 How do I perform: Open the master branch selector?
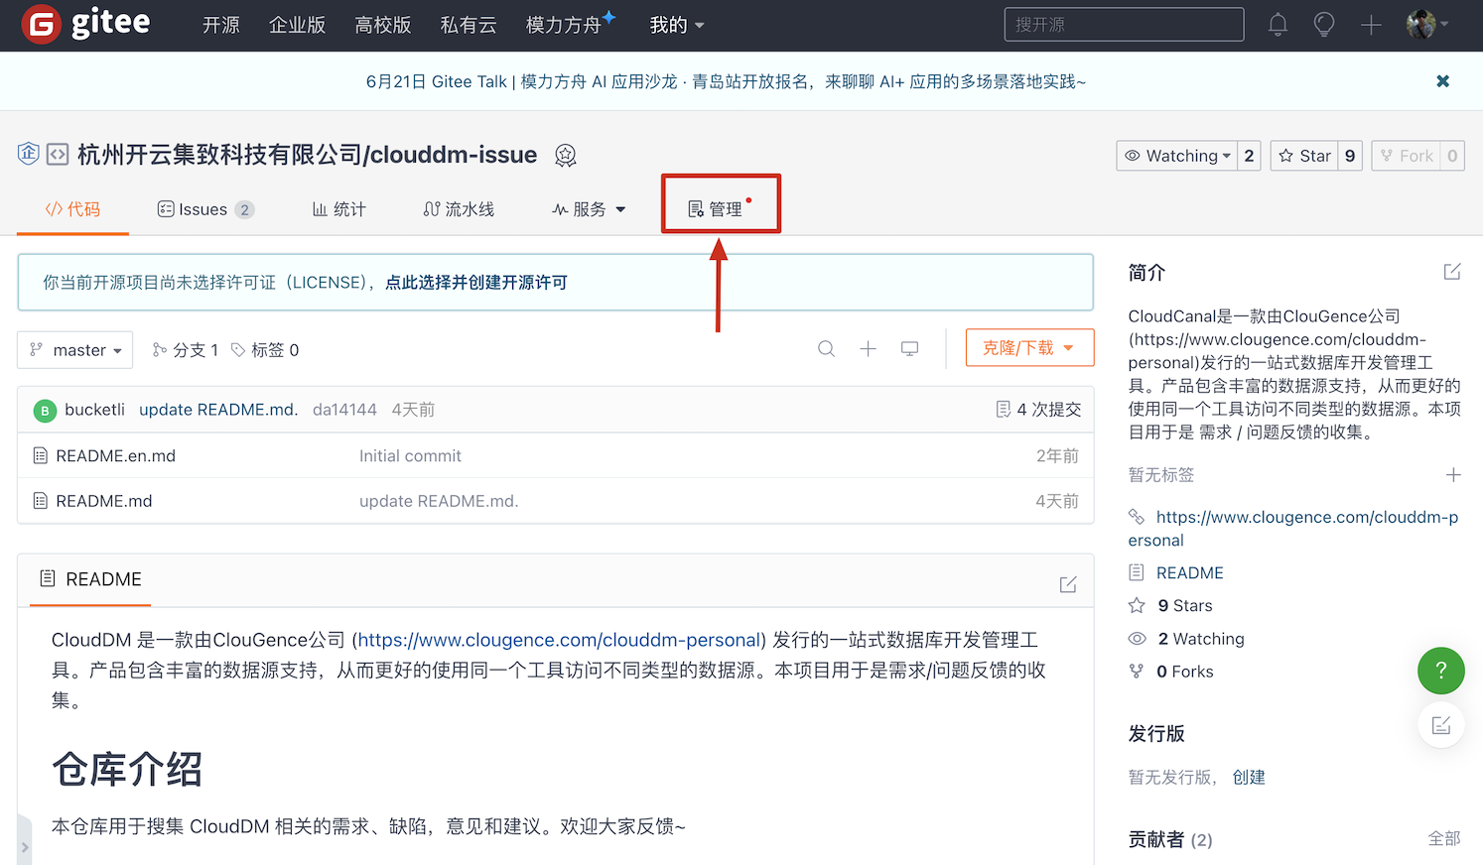click(x=75, y=350)
